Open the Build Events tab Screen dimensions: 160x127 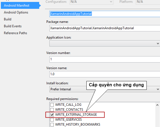point(13,26)
